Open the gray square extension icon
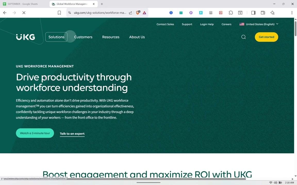297x185 pixels. click(x=211, y=13)
